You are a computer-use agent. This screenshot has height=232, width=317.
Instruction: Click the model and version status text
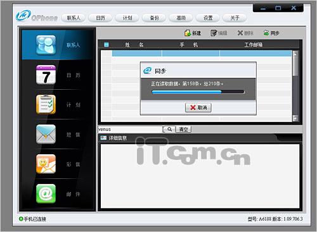coord(275,219)
